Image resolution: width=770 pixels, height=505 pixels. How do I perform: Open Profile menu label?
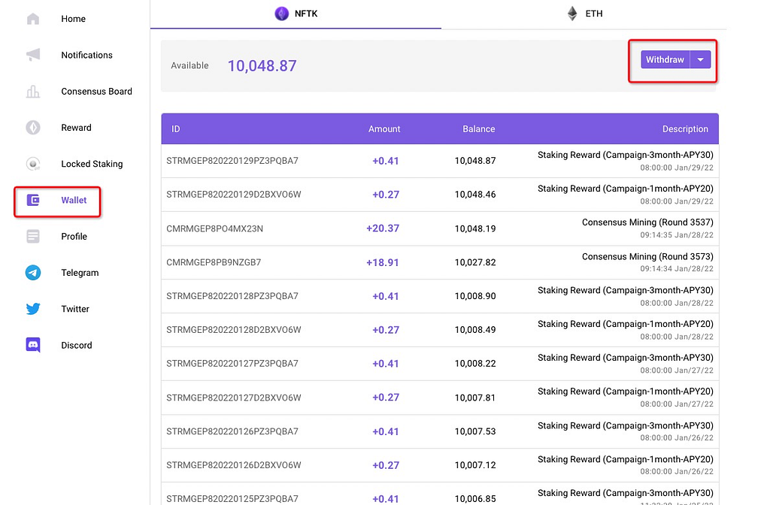pyautogui.click(x=74, y=237)
